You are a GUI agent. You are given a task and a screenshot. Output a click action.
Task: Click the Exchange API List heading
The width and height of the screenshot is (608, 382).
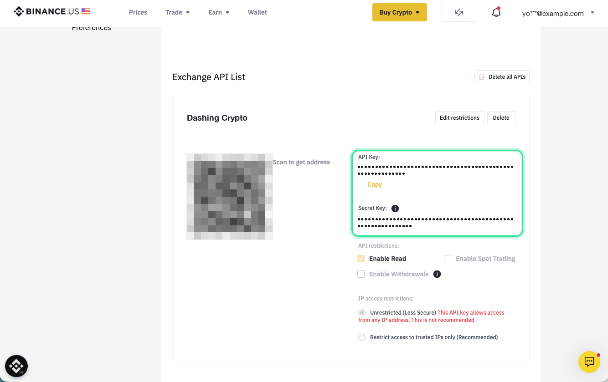point(208,77)
